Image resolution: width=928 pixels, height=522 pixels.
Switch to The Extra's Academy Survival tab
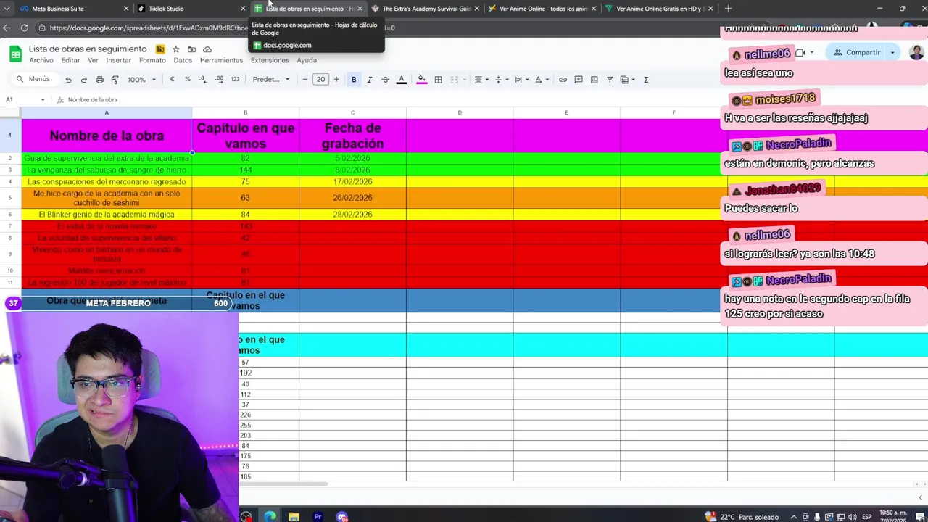coord(424,9)
